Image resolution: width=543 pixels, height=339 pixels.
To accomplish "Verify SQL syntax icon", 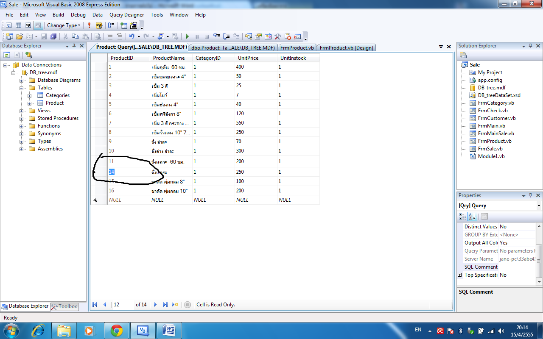I will [x=99, y=25].
